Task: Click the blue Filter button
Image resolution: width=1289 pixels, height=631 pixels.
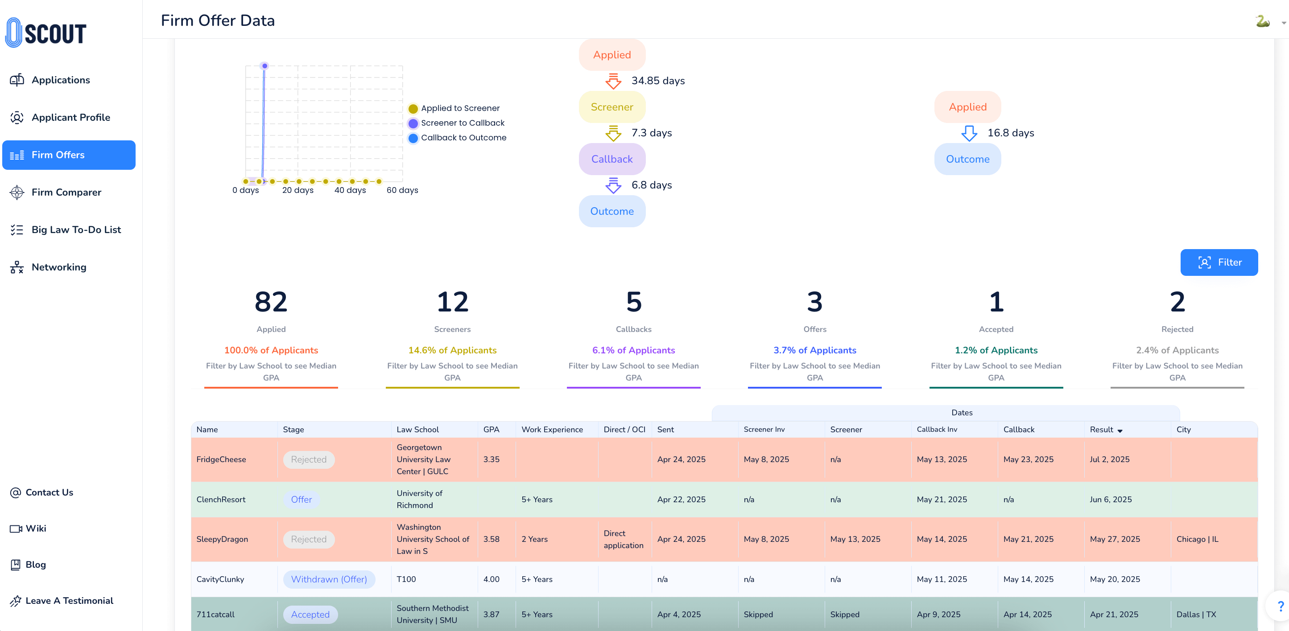Action: (x=1219, y=262)
